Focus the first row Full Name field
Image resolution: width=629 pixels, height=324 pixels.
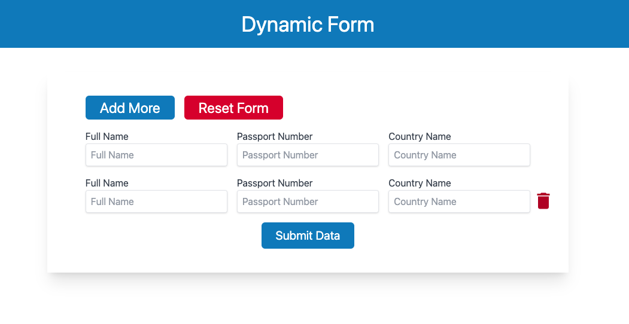(156, 155)
